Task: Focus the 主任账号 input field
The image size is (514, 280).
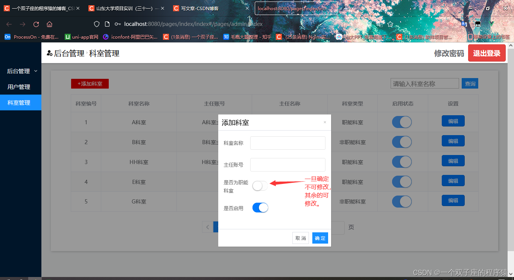Action: pyautogui.click(x=288, y=165)
